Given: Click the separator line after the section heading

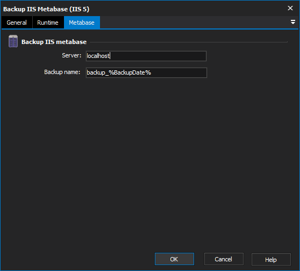Looking at the screenshot, I should point(189,42).
